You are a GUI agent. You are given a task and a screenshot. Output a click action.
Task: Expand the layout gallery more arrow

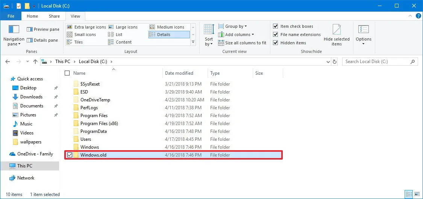[x=193, y=42]
